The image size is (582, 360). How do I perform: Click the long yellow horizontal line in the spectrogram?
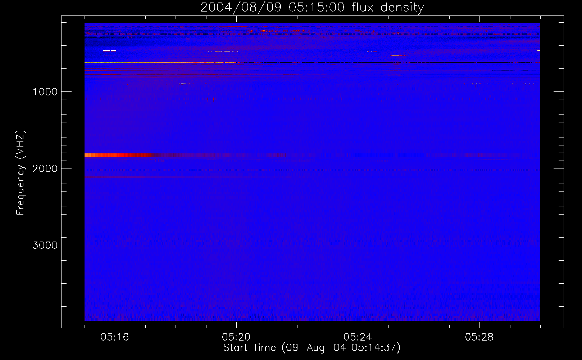click(x=160, y=62)
